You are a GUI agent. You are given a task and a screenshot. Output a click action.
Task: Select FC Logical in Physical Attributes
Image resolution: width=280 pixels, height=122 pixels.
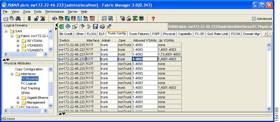(x=28, y=83)
